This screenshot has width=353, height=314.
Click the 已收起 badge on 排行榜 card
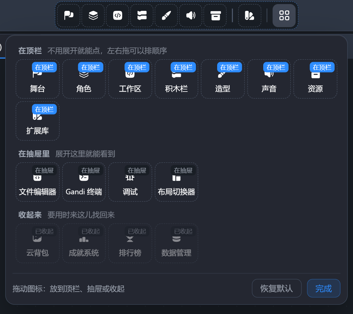137,231
